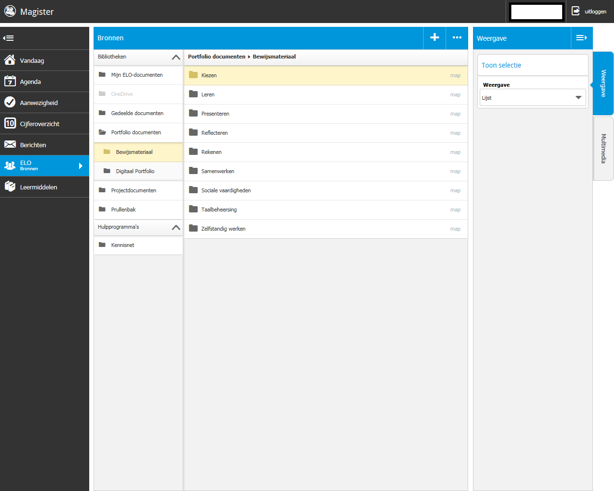Select the Leermiddelen menu item
Screen dimensions: 614x491
click(x=38, y=187)
